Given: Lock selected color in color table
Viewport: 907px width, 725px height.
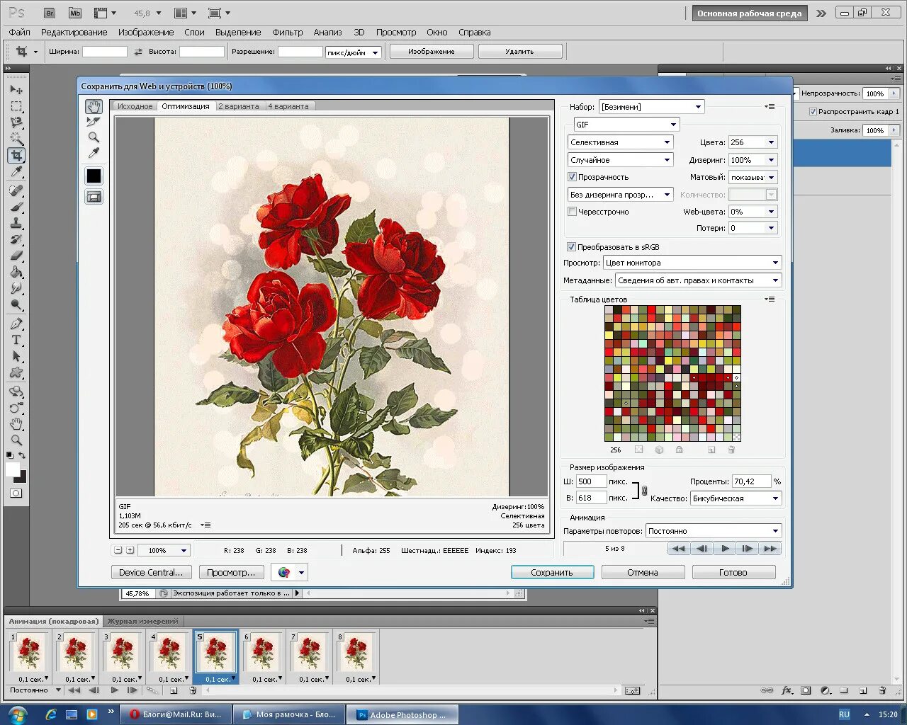Looking at the screenshot, I should coord(679,450).
